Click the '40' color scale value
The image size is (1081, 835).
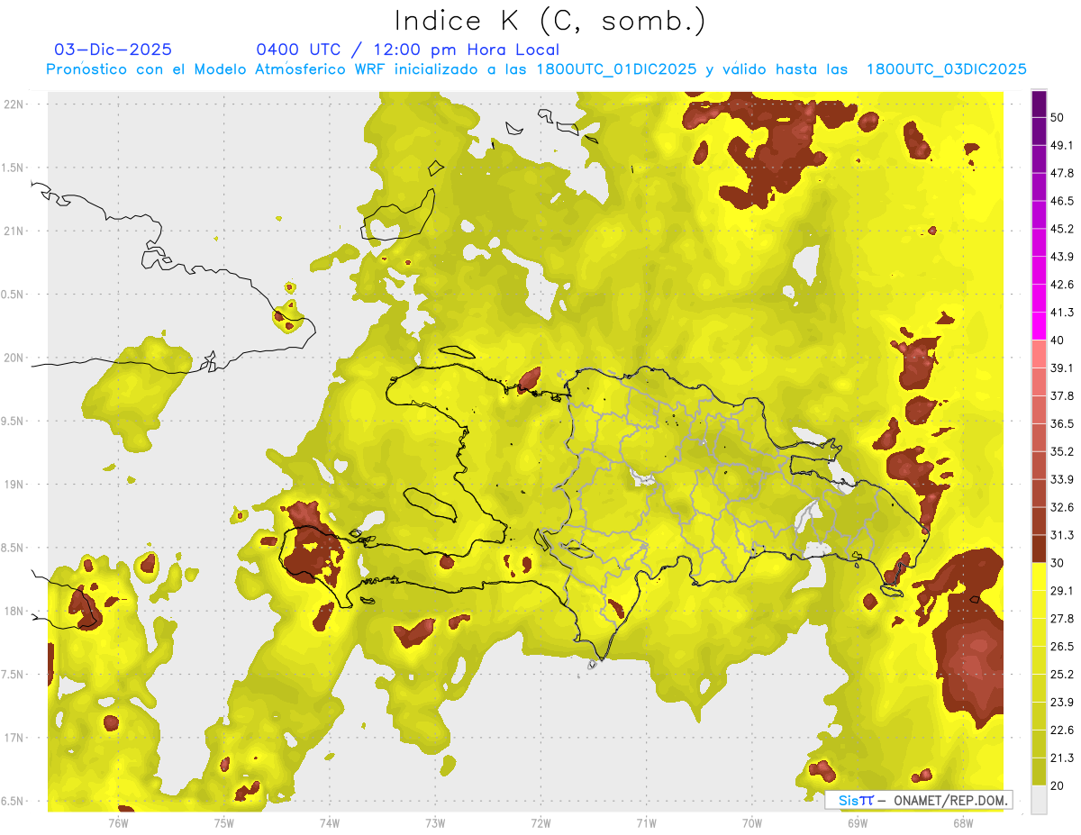click(x=1058, y=340)
